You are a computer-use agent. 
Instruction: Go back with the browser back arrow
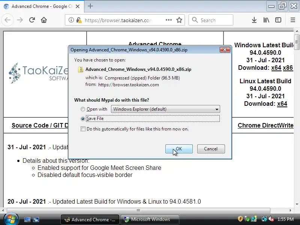[x=7, y=20]
